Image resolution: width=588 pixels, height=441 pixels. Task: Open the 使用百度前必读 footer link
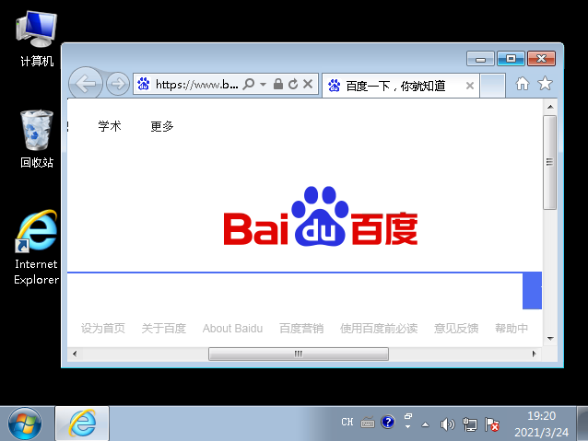[379, 329]
